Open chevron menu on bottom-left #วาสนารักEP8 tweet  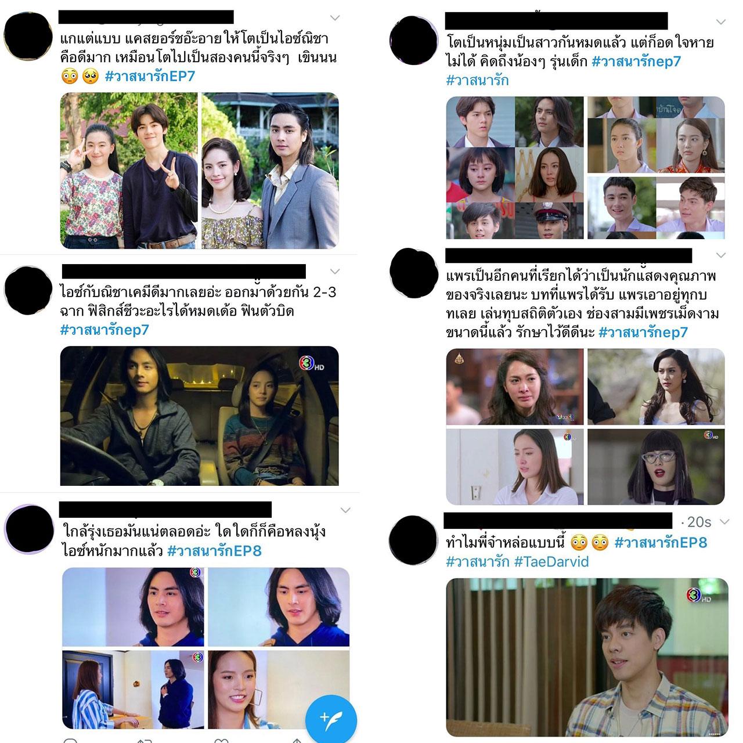tap(345, 510)
